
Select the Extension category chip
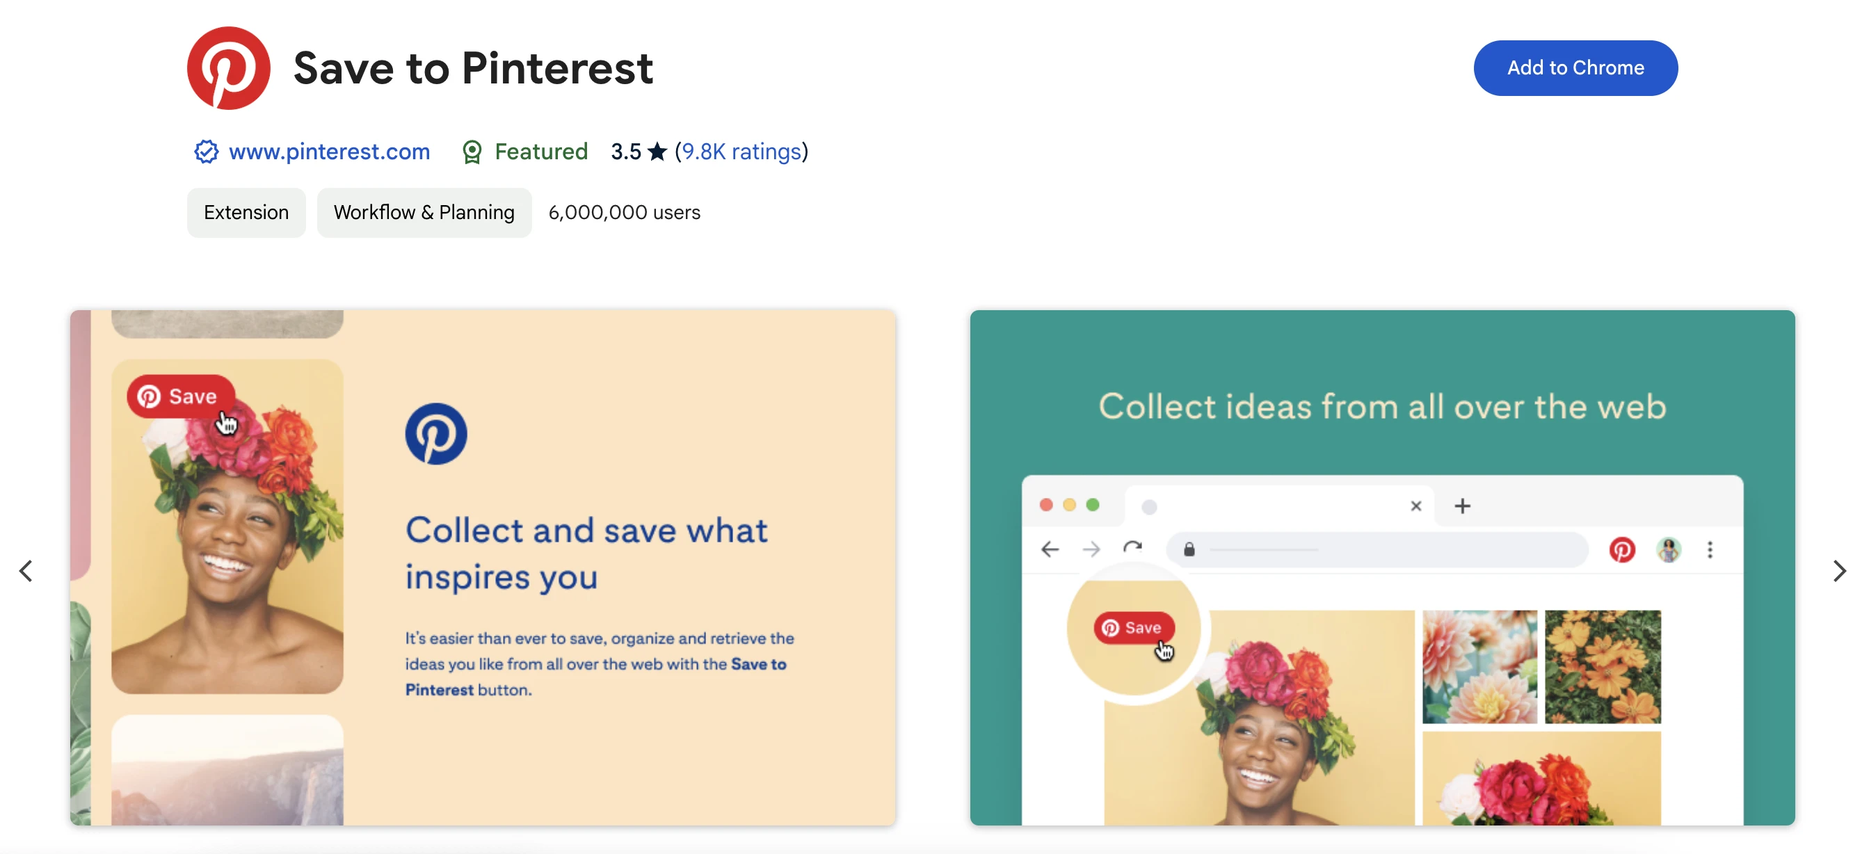pos(246,213)
